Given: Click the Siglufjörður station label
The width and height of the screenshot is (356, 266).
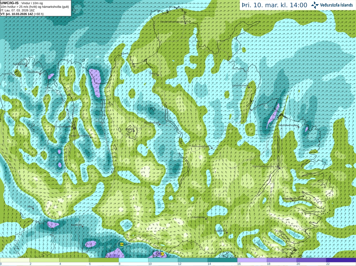Looking at the screenshot, I should 19,64.
